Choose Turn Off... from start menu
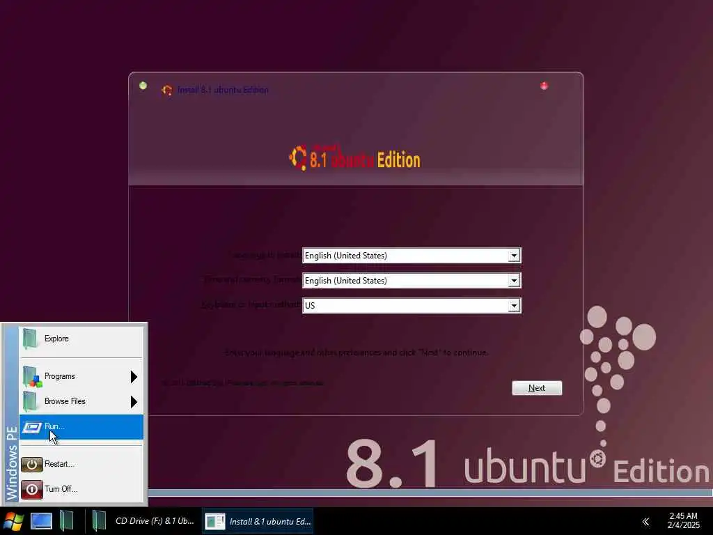Image resolution: width=713 pixels, height=535 pixels. pyautogui.click(x=81, y=490)
